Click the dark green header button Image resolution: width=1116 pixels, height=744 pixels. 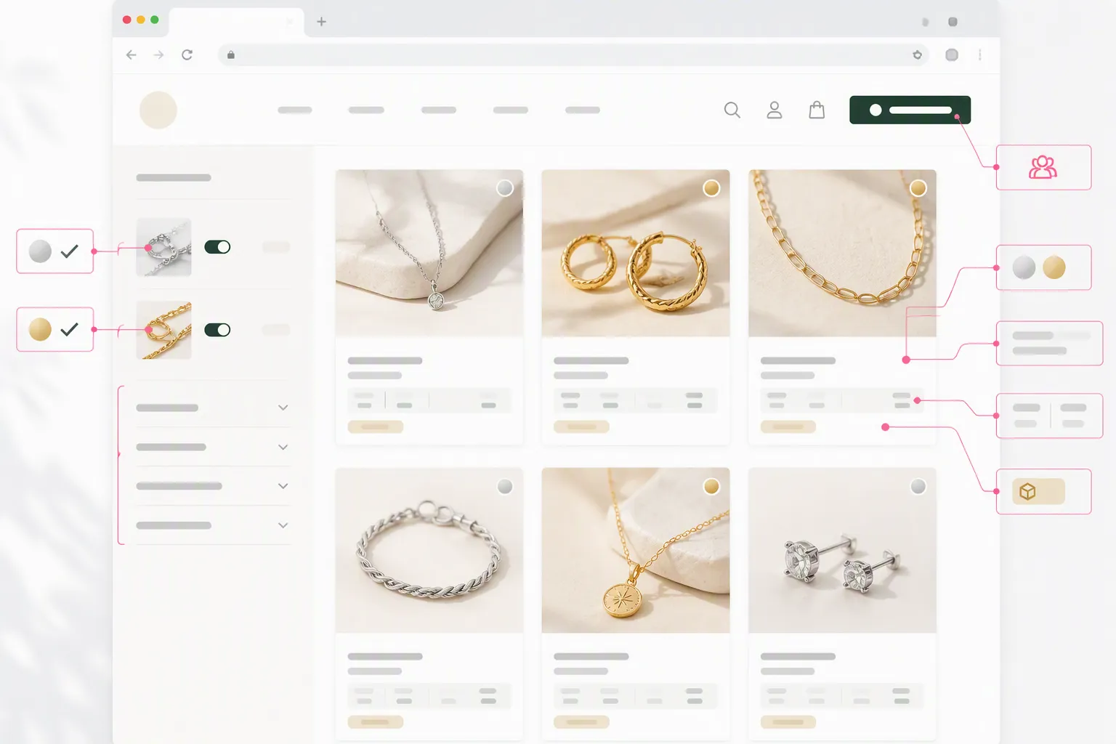910,110
